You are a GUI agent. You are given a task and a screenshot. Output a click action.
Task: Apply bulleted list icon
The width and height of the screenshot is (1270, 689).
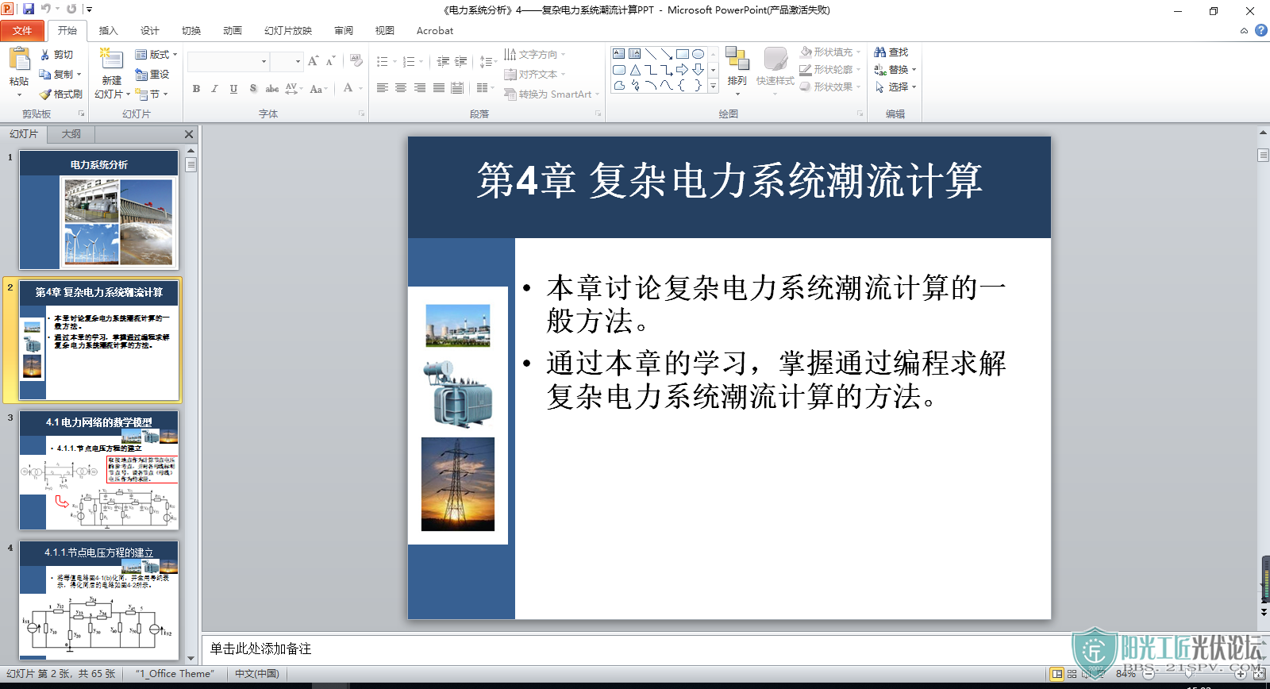pos(382,61)
